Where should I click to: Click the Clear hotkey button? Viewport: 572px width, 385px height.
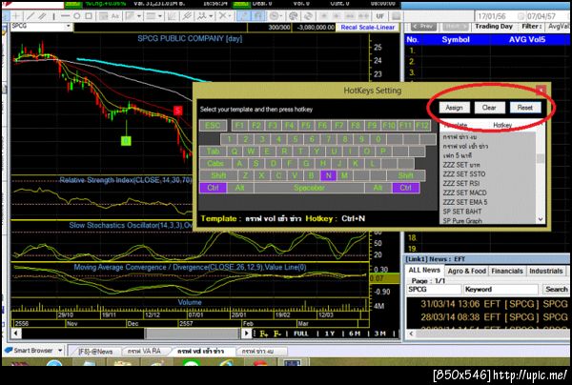(x=489, y=108)
